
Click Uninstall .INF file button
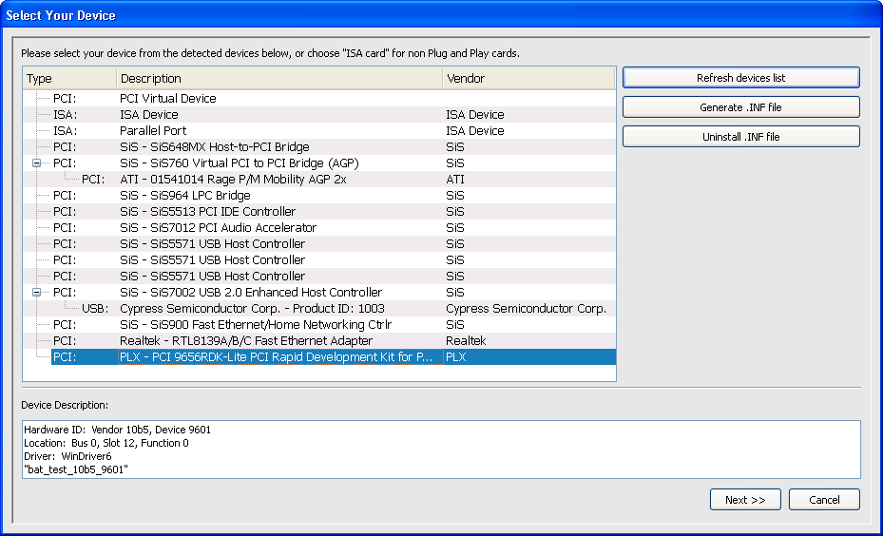740,136
